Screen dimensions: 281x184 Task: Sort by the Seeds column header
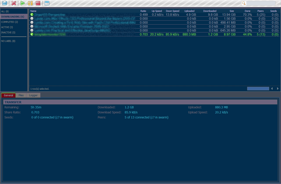pos(274,11)
